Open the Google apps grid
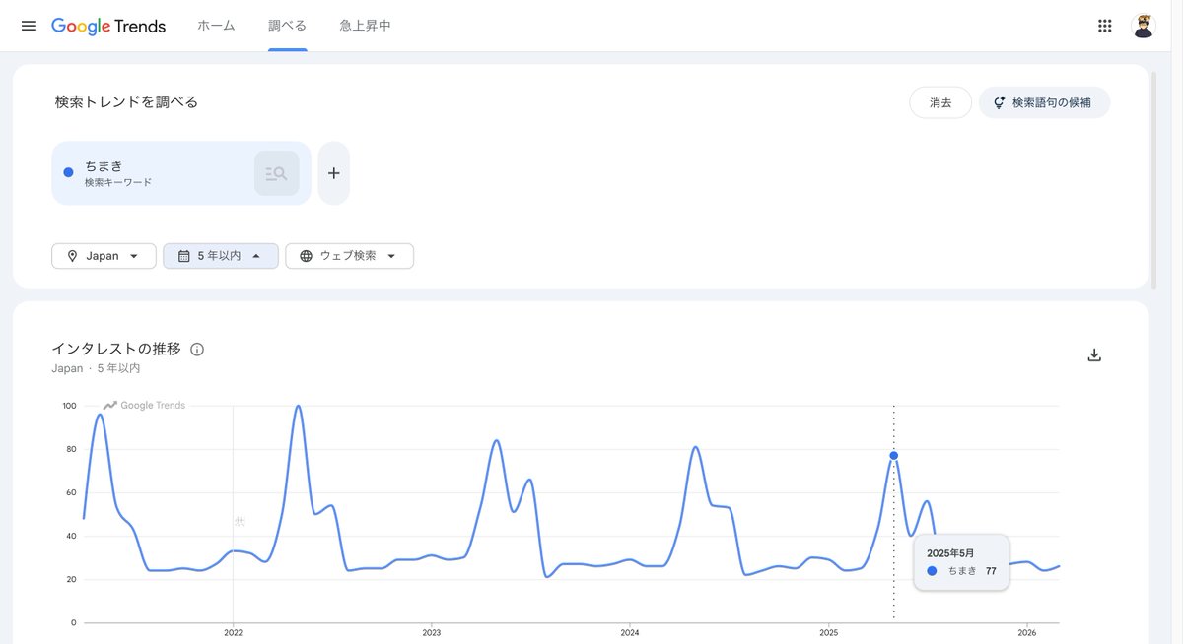The height and width of the screenshot is (644, 1183). [1104, 26]
